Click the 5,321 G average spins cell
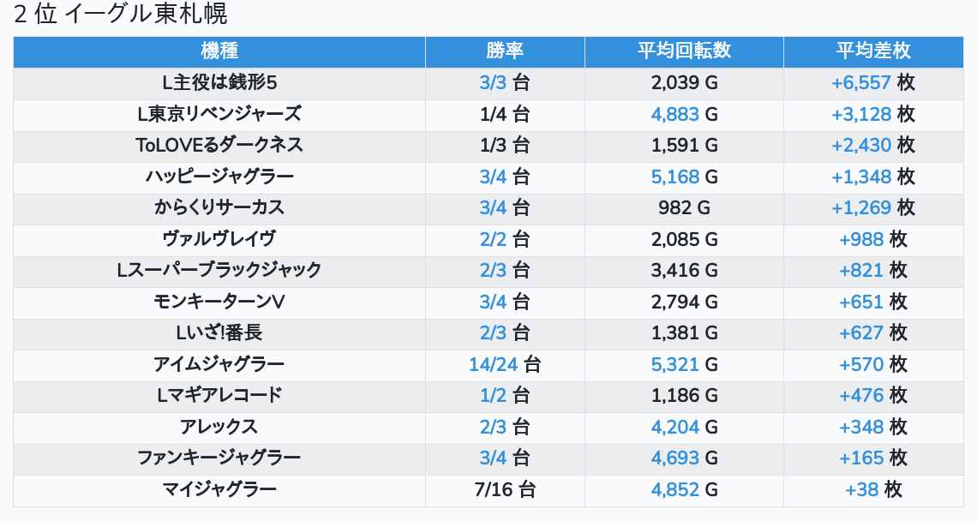Image resolution: width=977 pixels, height=521 pixels. coord(684,364)
